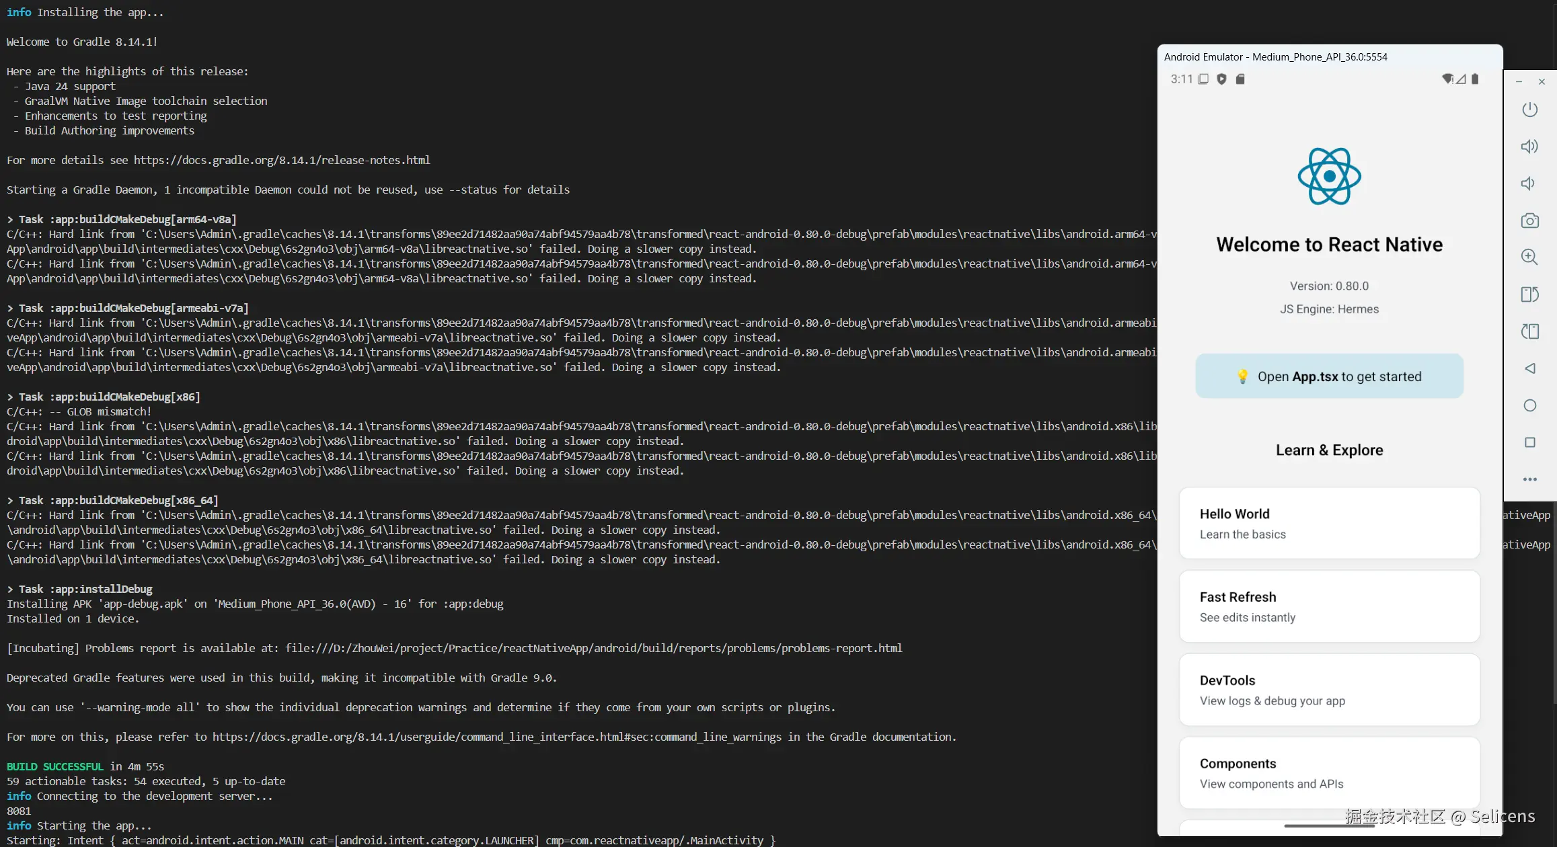Open the emulator extended controls (three dots)

coord(1529,479)
